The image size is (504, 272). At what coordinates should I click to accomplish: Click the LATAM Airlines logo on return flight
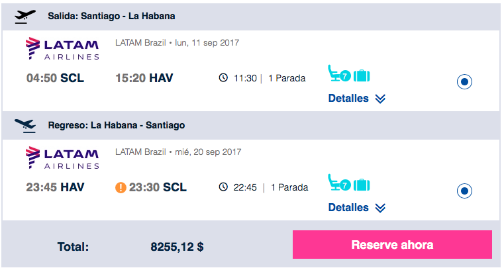(62, 158)
